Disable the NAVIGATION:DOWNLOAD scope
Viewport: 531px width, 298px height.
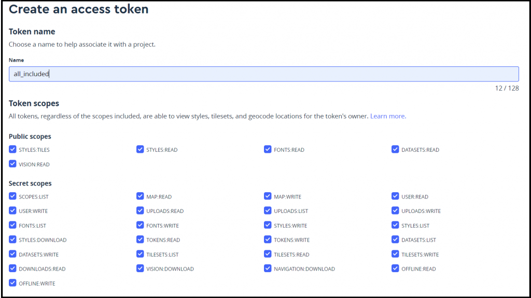[x=268, y=268]
